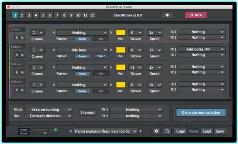This screenshot has height=144, width=238.
Task: Toggle the pink MIDI note button
Action: pyautogui.click(x=196, y=15)
